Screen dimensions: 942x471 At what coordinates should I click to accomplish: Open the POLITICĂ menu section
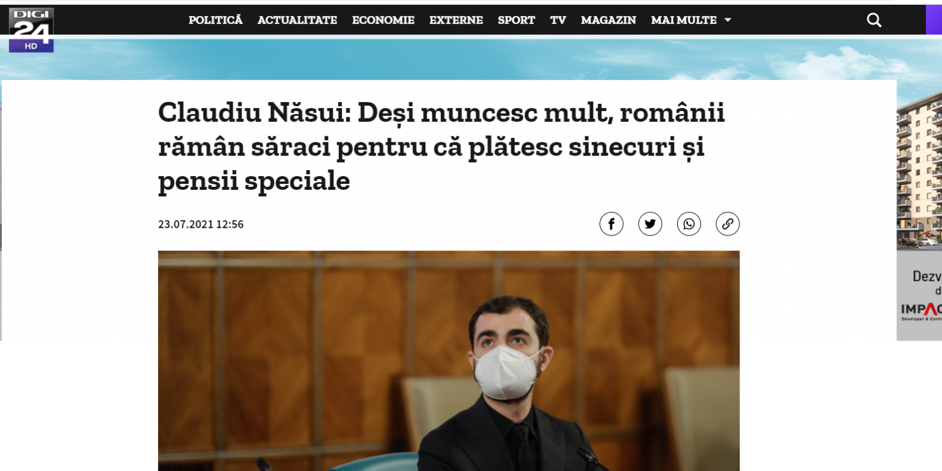pos(216,20)
